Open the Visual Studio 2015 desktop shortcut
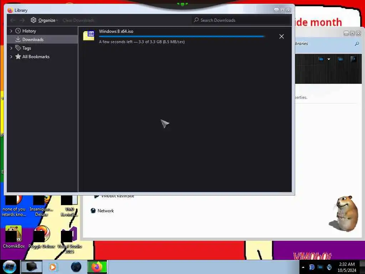This screenshot has width=365, height=274. pyautogui.click(x=70, y=239)
